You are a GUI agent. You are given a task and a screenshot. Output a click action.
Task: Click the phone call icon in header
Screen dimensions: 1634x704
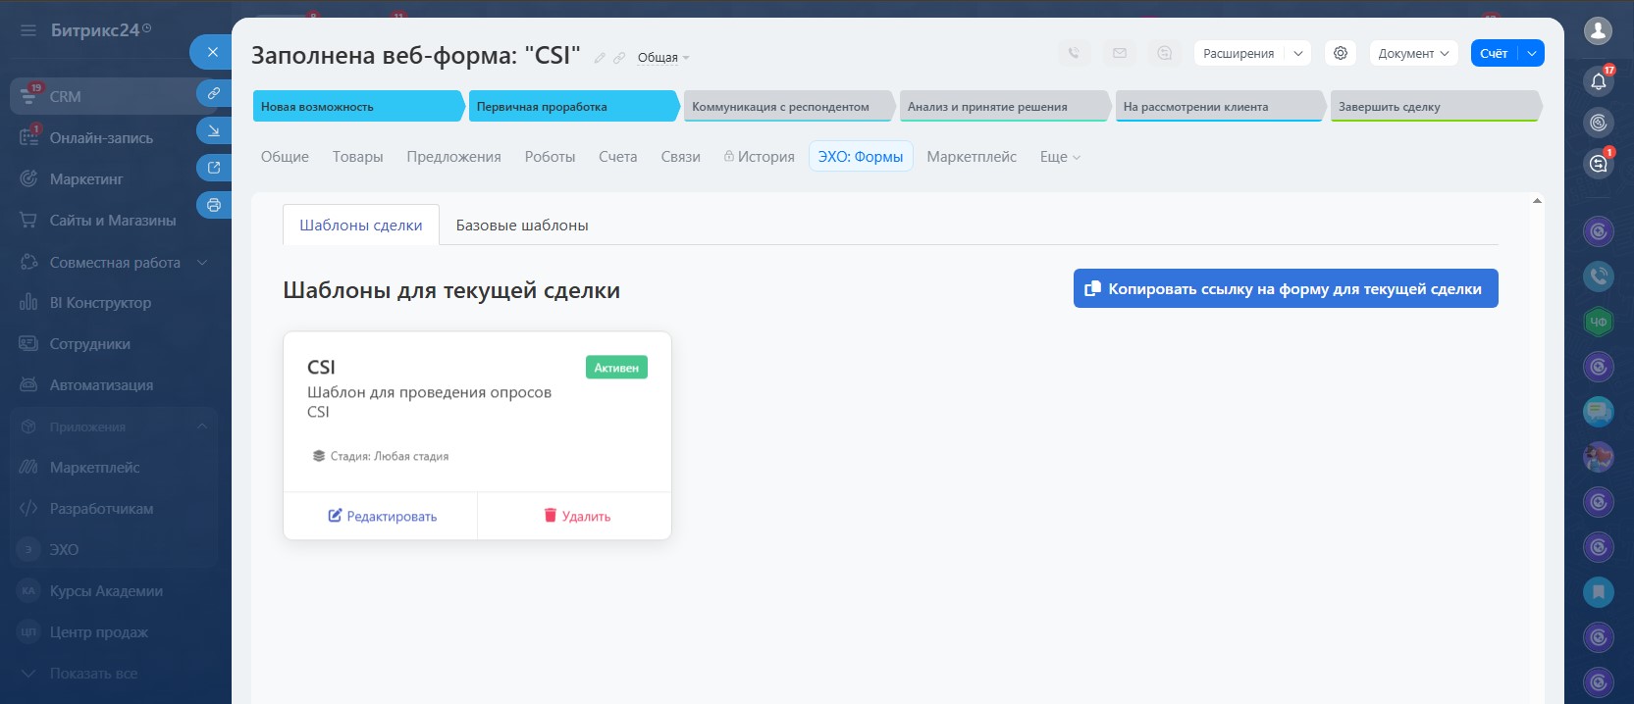[x=1074, y=53]
